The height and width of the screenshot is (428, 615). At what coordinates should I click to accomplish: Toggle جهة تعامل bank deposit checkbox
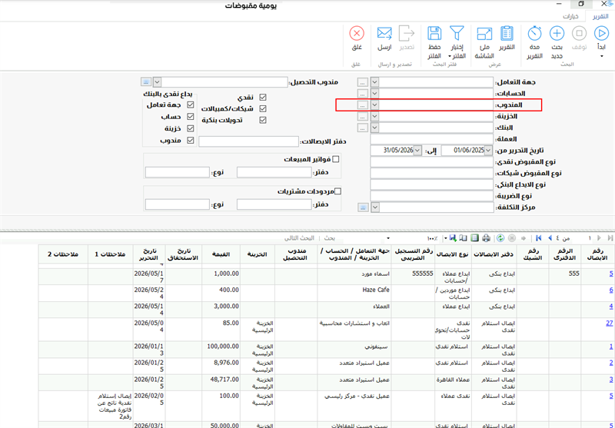191,105
